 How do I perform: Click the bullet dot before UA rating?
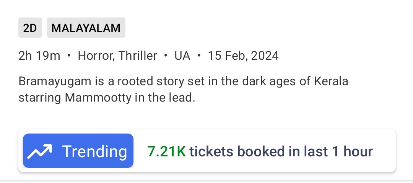(x=166, y=56)
